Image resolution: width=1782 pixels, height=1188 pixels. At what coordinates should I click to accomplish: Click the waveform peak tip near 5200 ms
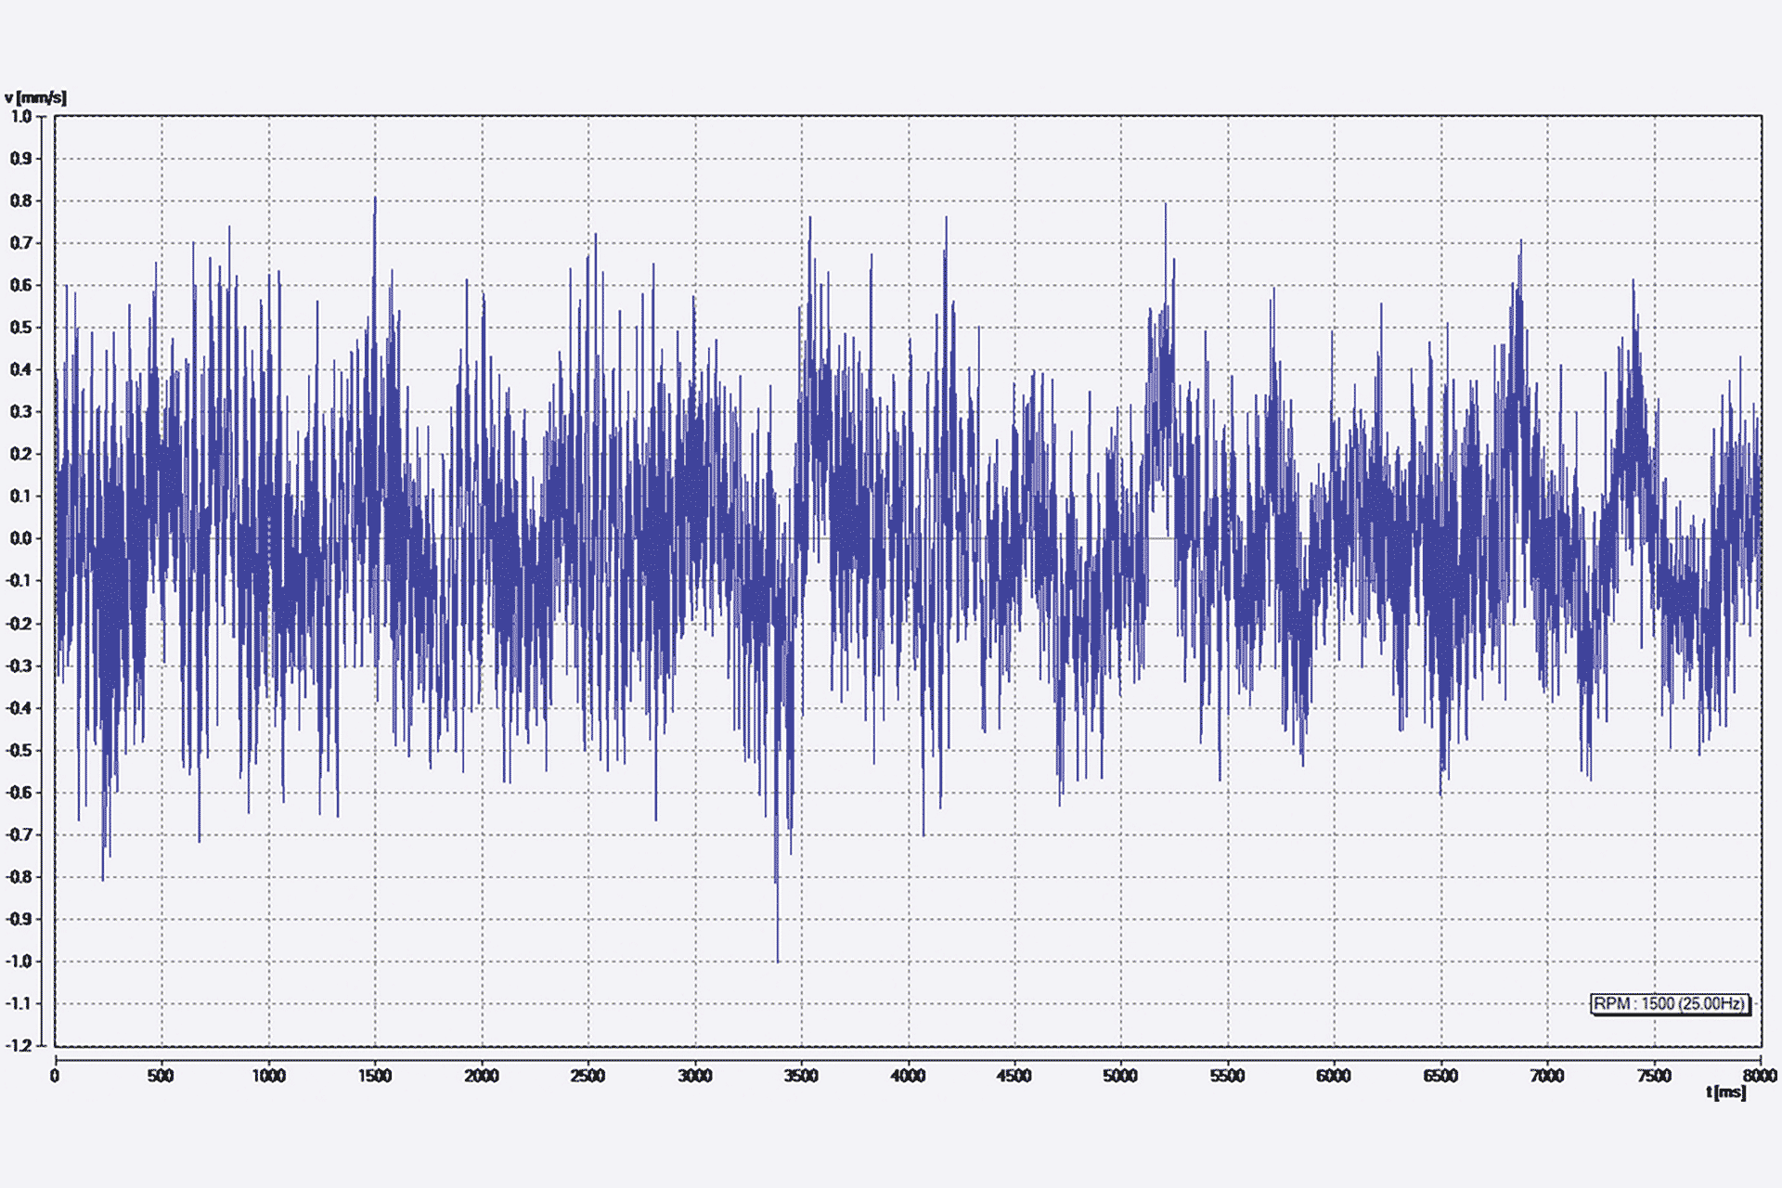tap(1166, 205)
